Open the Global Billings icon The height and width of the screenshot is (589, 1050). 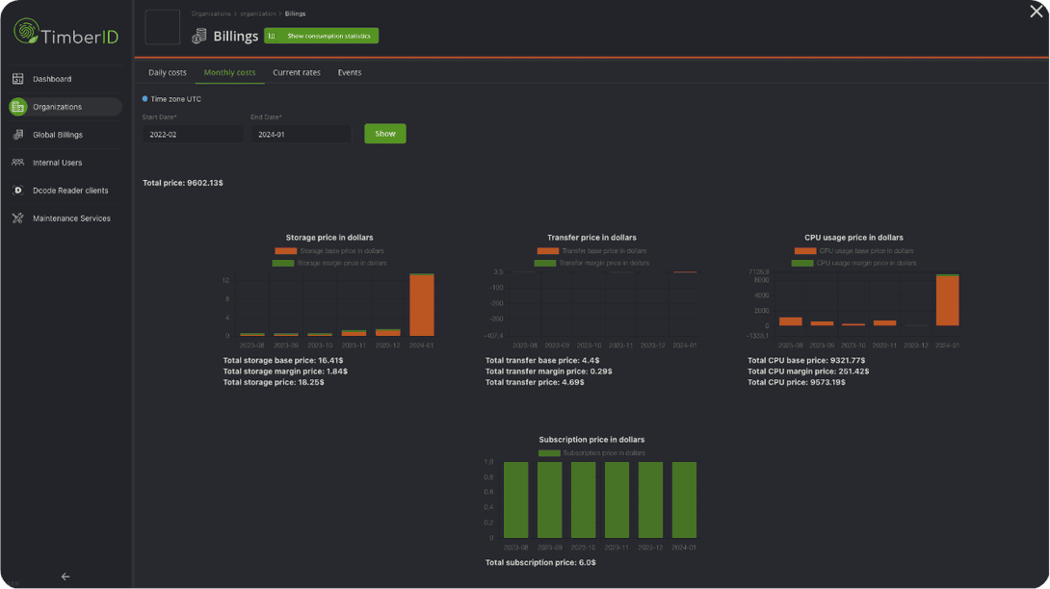(18, 135)
